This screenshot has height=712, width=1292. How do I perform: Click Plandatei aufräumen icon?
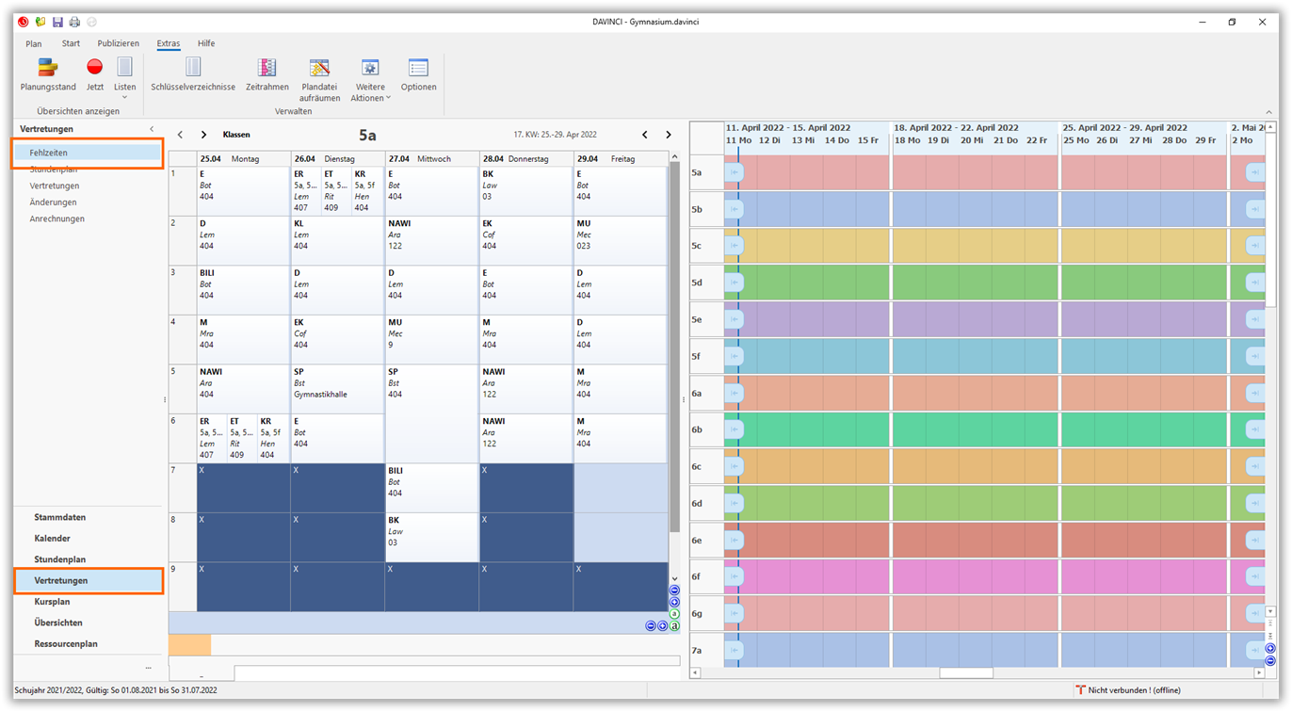(x=319, y=69)
